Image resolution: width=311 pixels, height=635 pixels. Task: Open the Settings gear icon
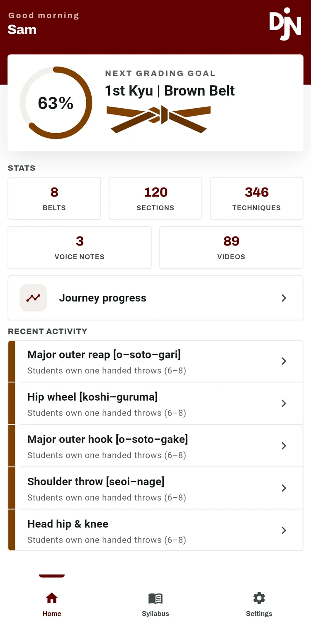pos(259,598)
